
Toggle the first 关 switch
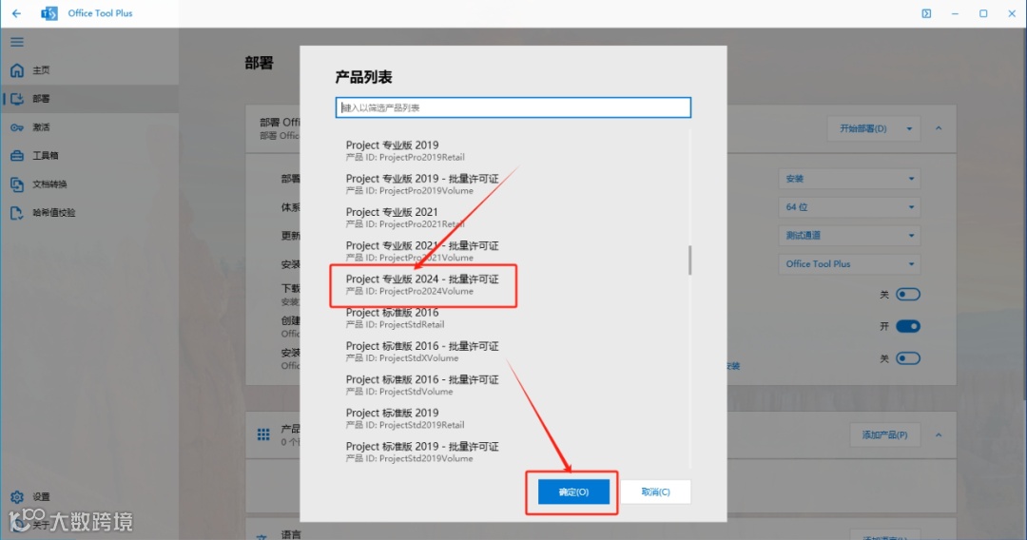(x=908, y=295)
